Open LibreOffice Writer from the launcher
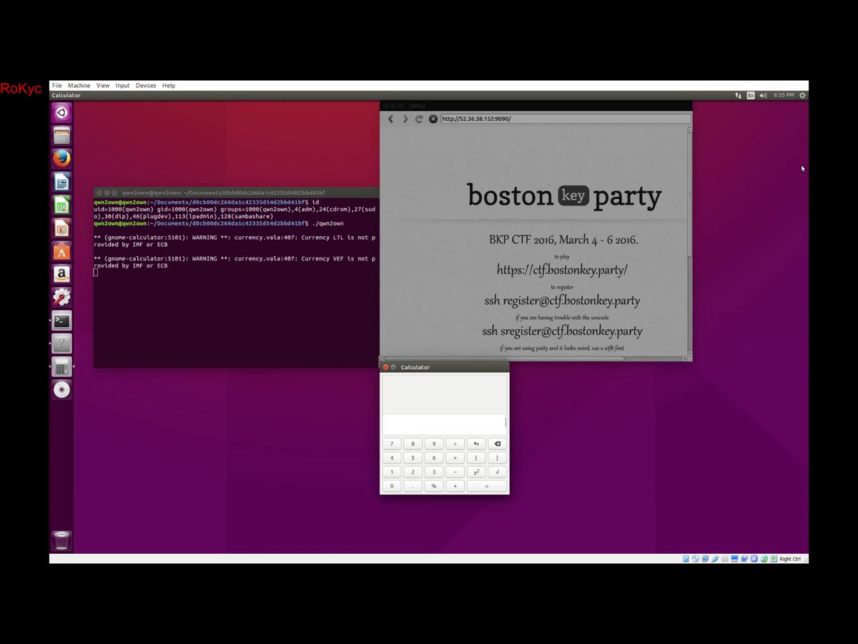Viewport: 858px width, 644px height. tap(61, 182)
